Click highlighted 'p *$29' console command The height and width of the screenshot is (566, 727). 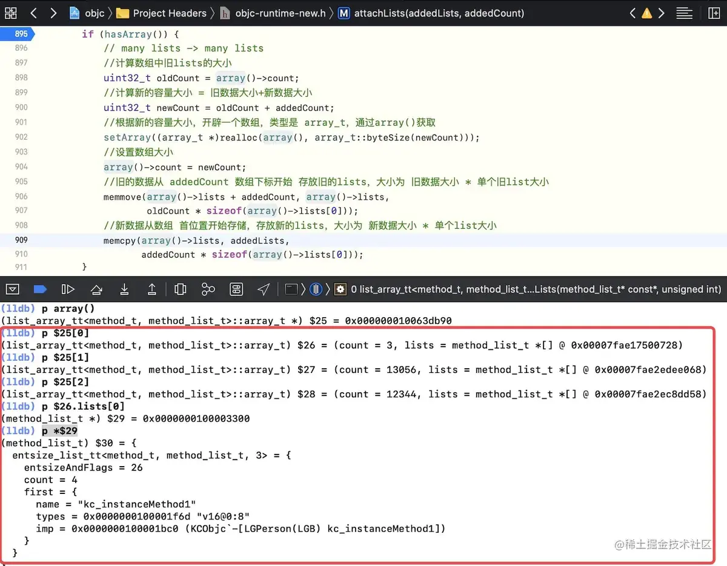[x=60, y=431]
